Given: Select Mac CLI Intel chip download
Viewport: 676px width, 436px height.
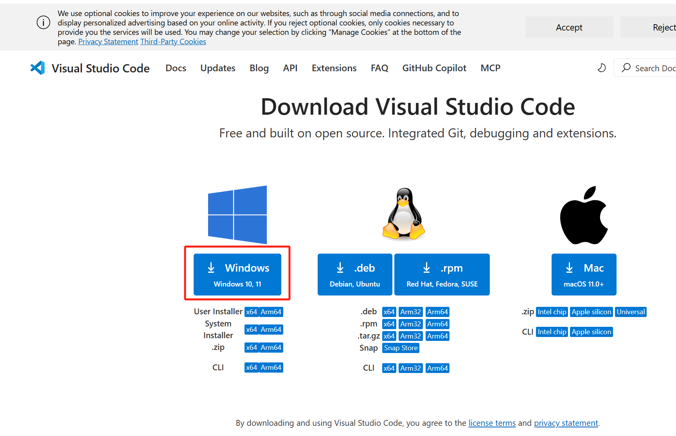Looking at the screenshot, I should pyautogui.click(x=552, y=332).
